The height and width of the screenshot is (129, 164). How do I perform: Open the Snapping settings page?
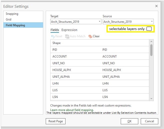pyautogui.click(x=12, y=14)
